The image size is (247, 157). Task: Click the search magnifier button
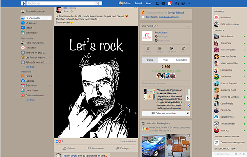pos(98,3)
